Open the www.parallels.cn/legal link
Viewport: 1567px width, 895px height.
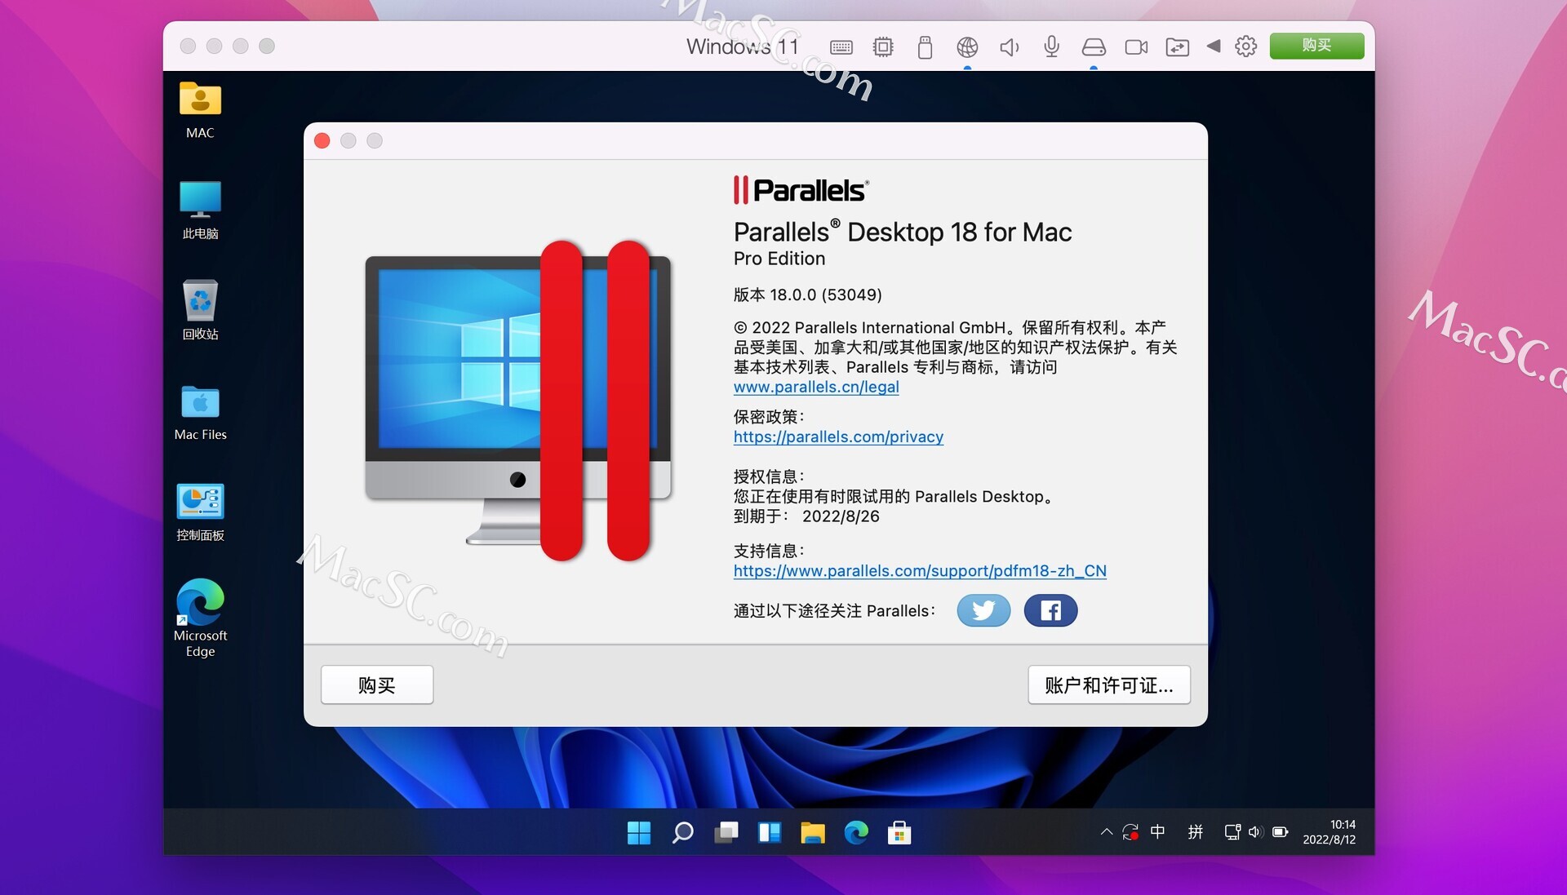pyautogui.click(x=815, y=387)
